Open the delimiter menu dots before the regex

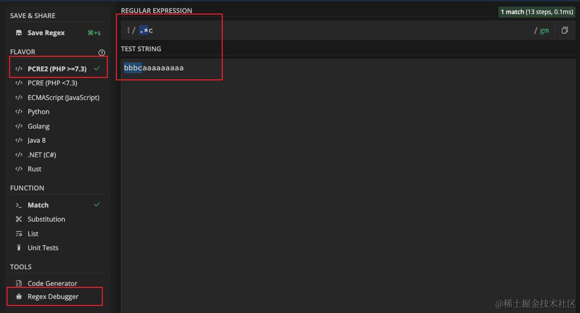pyautogui.click(x=128, y=30)
